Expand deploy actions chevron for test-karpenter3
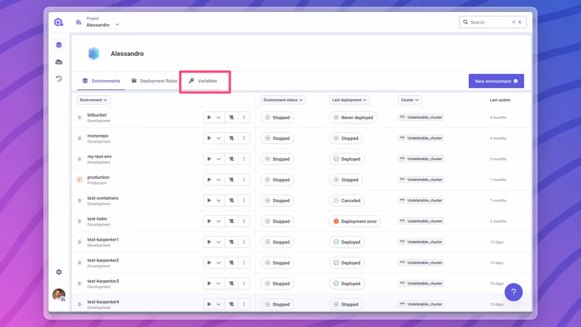Screen dimensions: 581x327 pyautogui.click(x=219, y=284)
